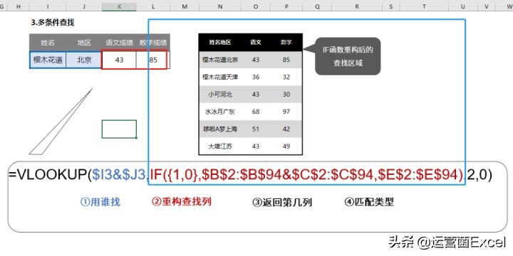Click 数学 value '97' in 水冰月广东 row
513x256 pixels.
tap(286, 112)
